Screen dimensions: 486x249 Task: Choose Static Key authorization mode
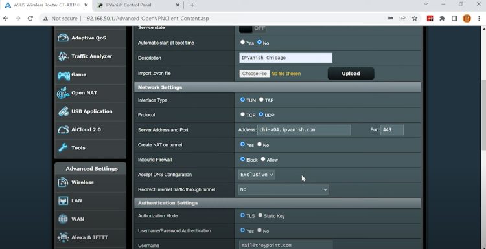point(260,215)
